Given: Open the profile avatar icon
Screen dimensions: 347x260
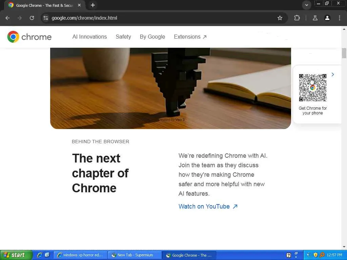Looking at the screenshot, I should pyautogui.click(x=327, y=18).
